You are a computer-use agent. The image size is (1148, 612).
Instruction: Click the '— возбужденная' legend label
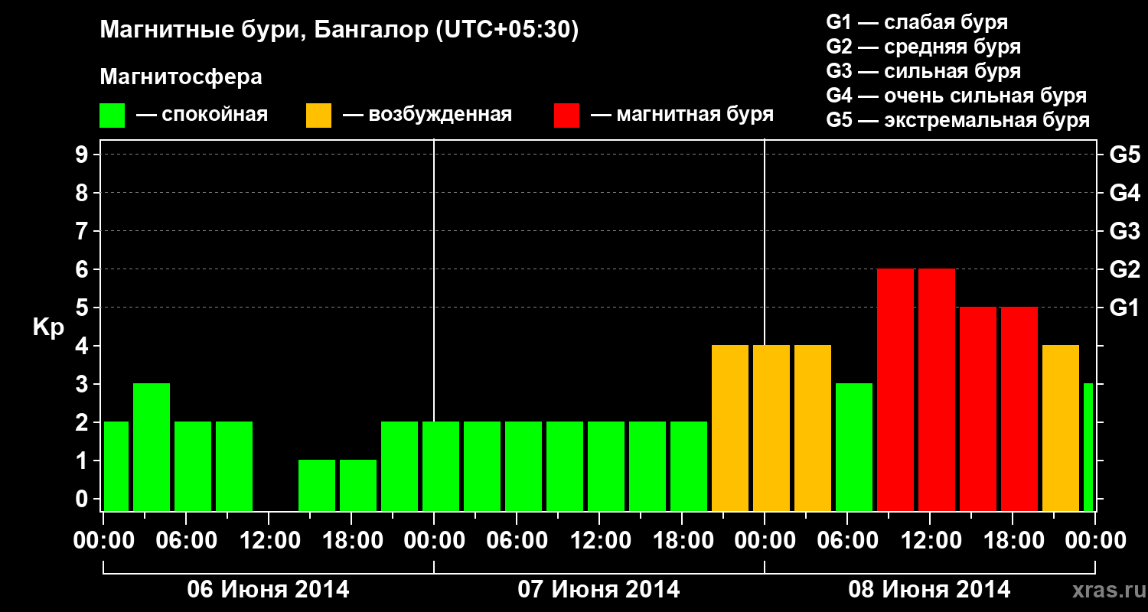pos(427,116)
